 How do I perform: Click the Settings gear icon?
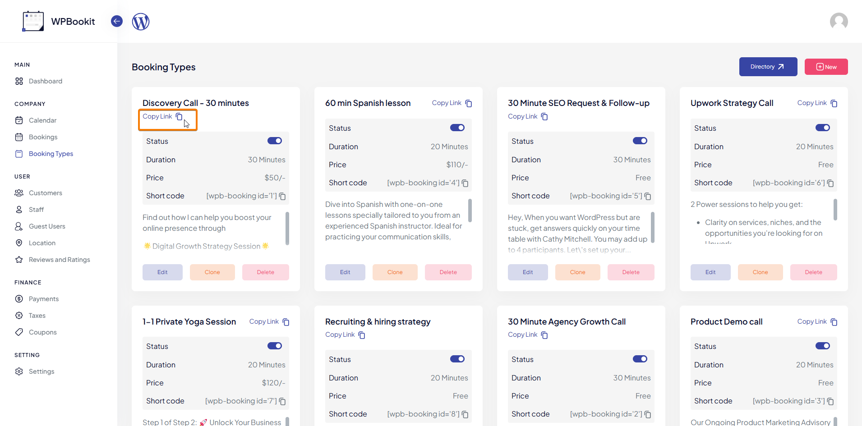(19, 371)
